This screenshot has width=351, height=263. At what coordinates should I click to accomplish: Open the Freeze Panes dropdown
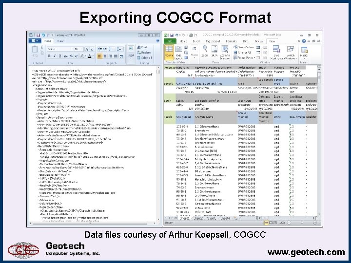(x=244, y=57)
